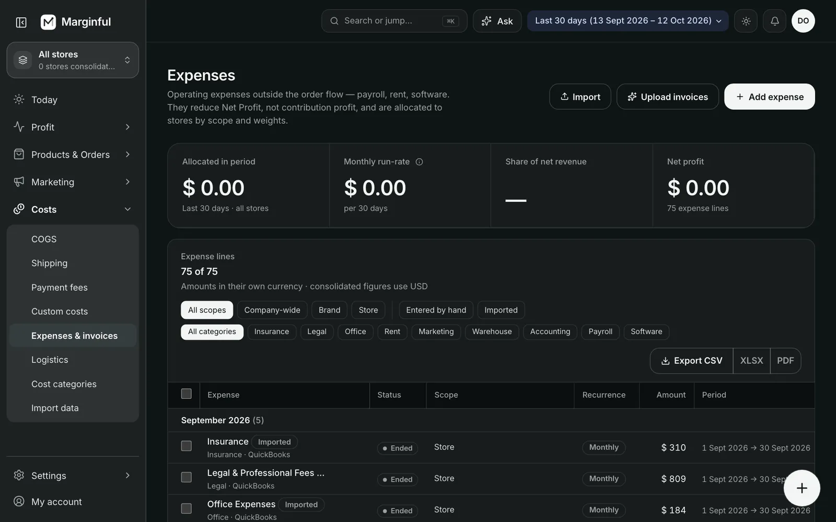Check the Insurance expense row checkbox
Viewport: 836px width, 522px height.
pyautogui.click(x=186, y=446)
